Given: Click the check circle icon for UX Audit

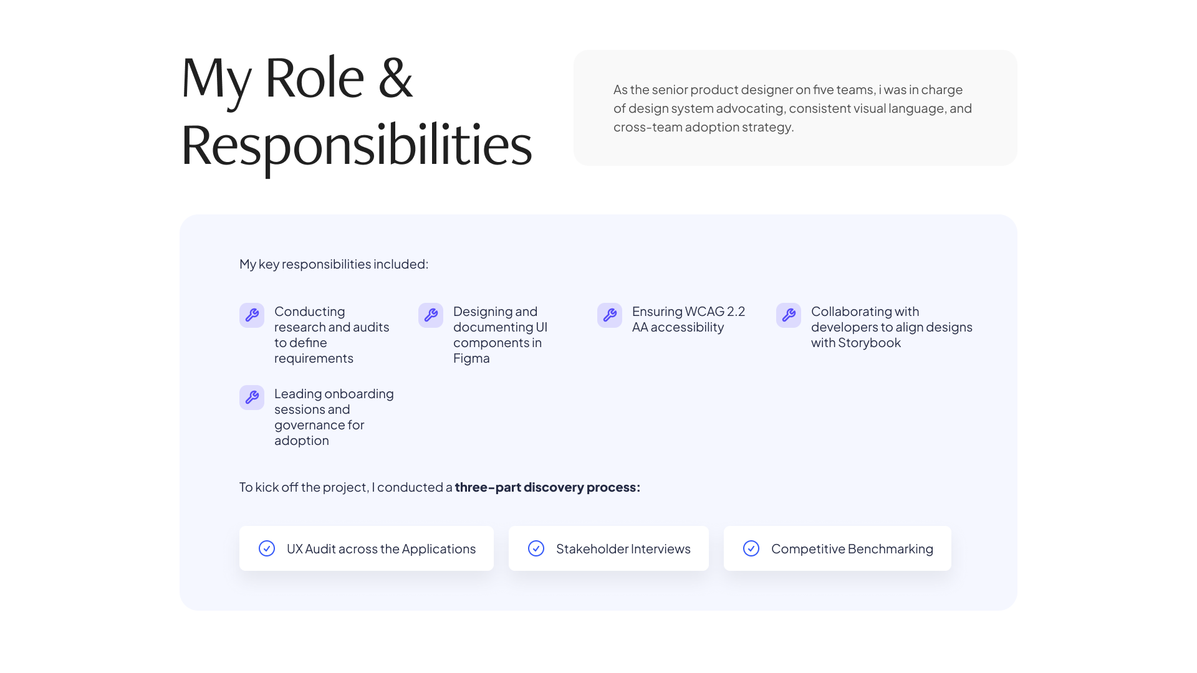Looking at the screenshot, I should click(x=267, y=548).
